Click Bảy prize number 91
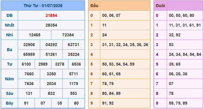 point(26,103)
